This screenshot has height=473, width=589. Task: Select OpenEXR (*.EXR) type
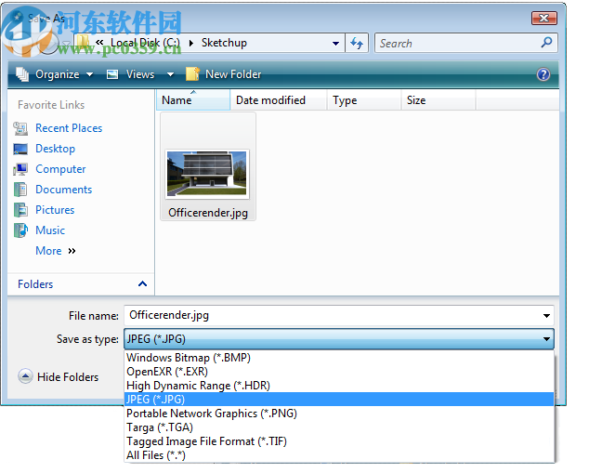click(339, 371)
